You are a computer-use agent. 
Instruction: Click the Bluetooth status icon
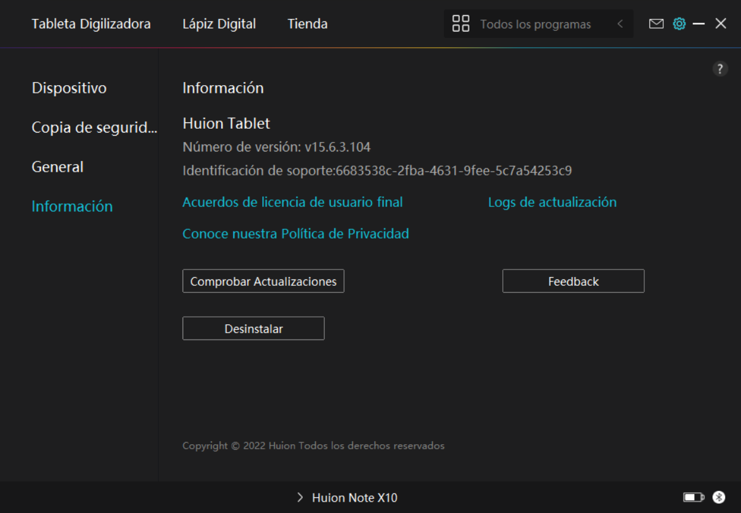pyautogui.click(x=719, y=497)
